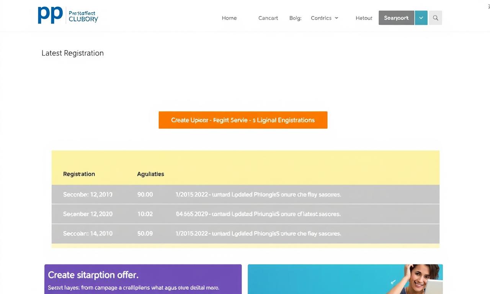Expand the teal dropdown arrow beside Seanport
Screen dimensions: 490x294
click(421, 18)
